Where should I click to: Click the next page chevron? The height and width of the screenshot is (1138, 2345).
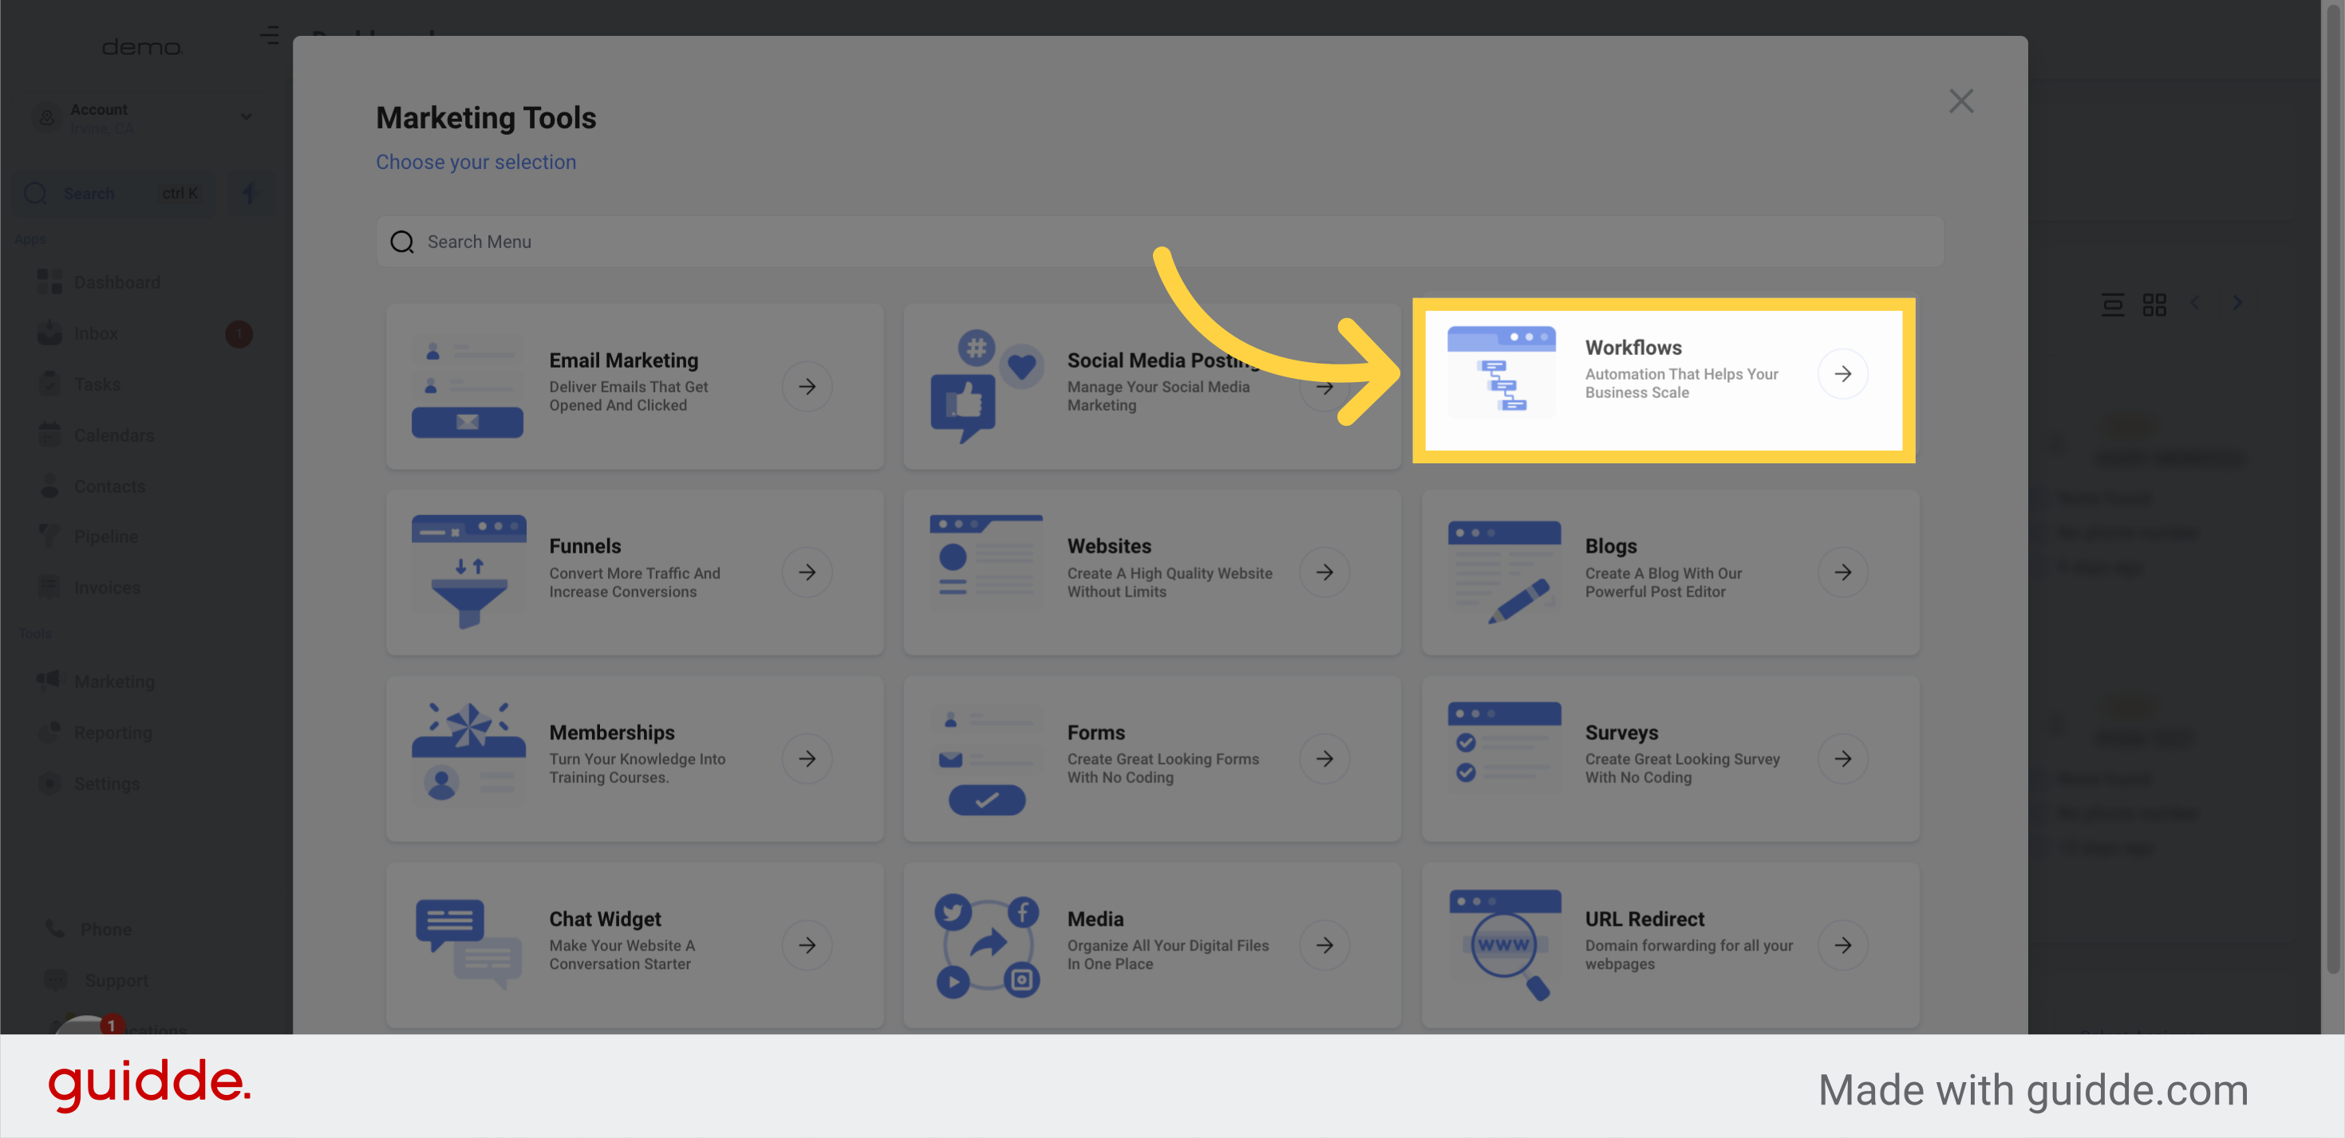tap(2237, 302)
